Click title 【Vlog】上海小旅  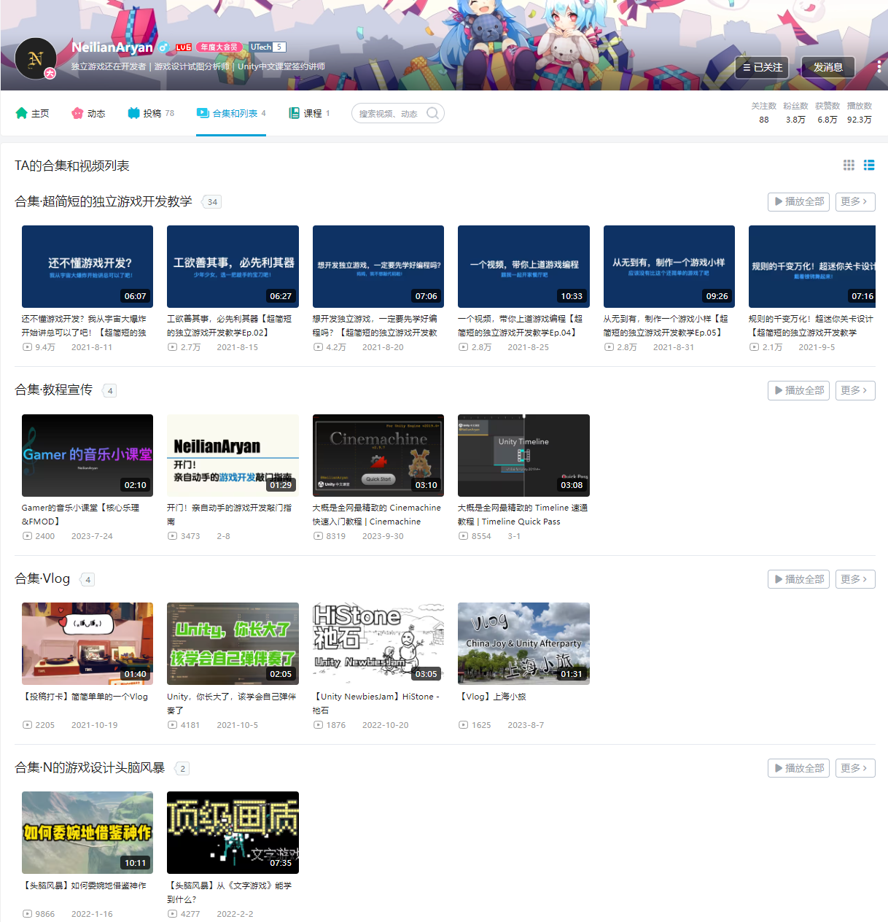492,697
